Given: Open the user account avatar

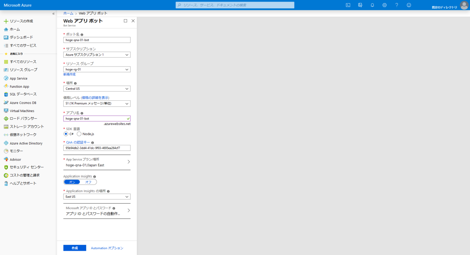Looking at the screenshot, I should [x=464, y=5].
